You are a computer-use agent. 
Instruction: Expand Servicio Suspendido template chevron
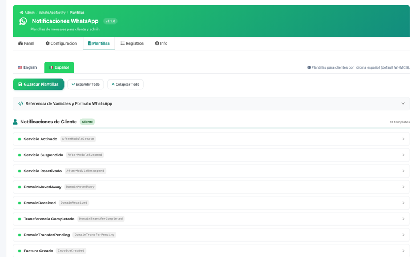pos(404,155)
